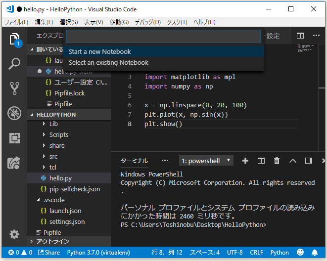Click line 8 plt.show() in editor

[x=163, y=124]
